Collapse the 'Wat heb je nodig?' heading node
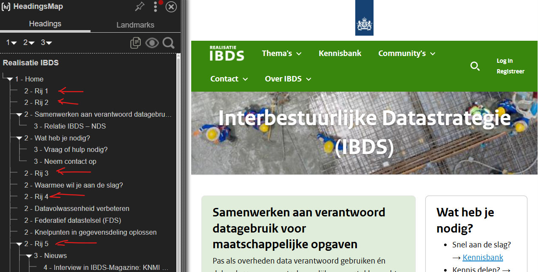Image resolution: width=538 pixels, height=272 pixels. [x=19, y=138]
